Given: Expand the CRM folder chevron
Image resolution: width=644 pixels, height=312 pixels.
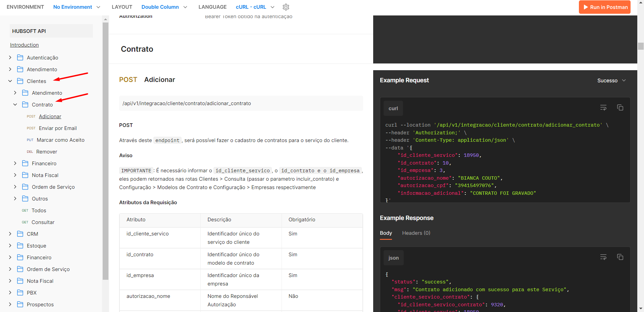Looking at the screenshot, I should pos(10,234).
